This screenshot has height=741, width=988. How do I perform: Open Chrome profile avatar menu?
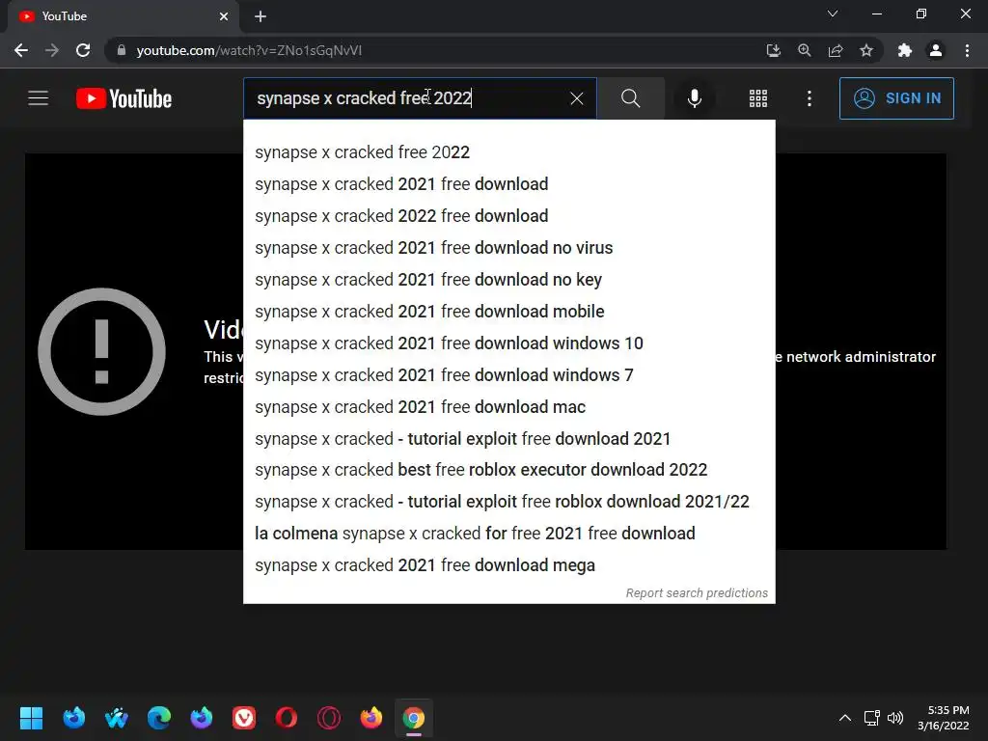[x=936, y=50]
